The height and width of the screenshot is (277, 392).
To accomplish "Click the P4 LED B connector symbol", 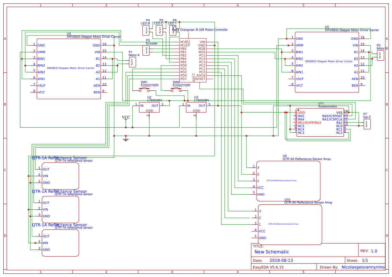I will [146, 30].
